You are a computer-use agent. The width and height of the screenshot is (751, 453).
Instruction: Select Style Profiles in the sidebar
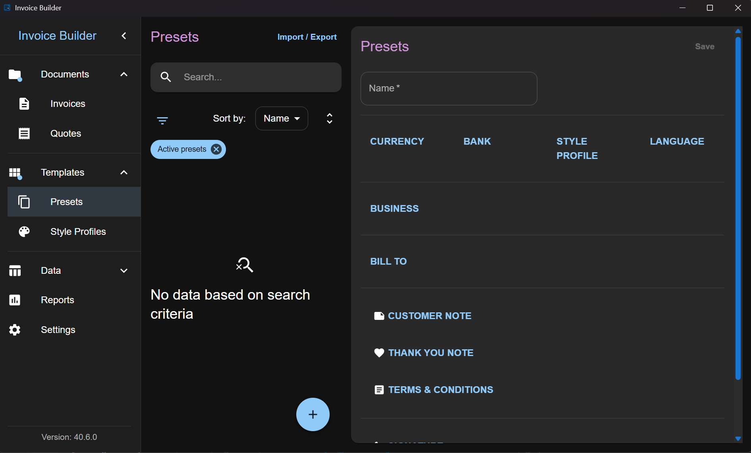tap(74, 232)
